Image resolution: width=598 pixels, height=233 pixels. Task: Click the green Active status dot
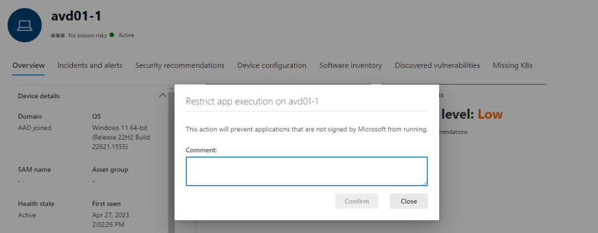[112, 34]
